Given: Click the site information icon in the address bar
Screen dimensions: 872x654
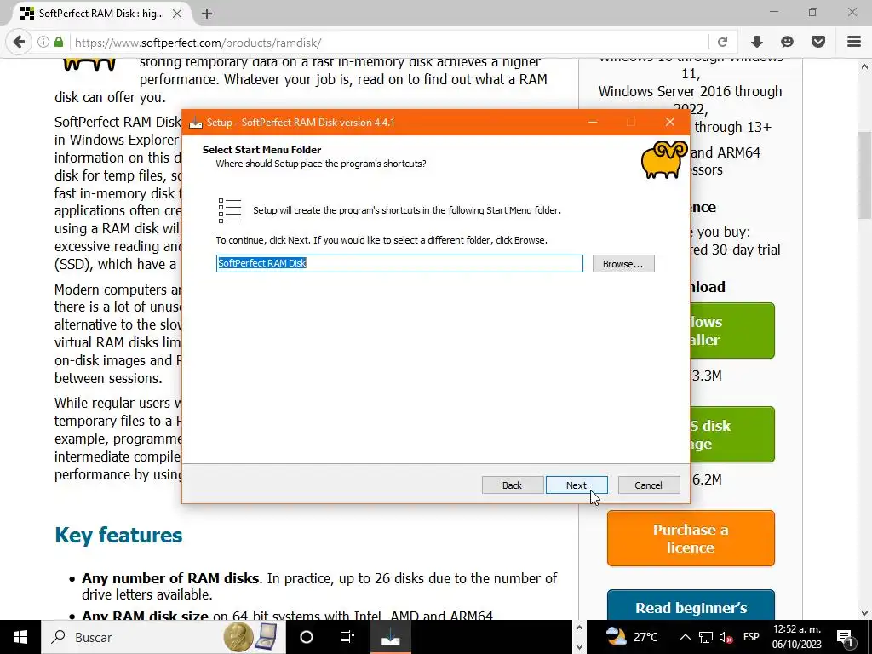Looking at the screenshot, I should tap(43, 43).
